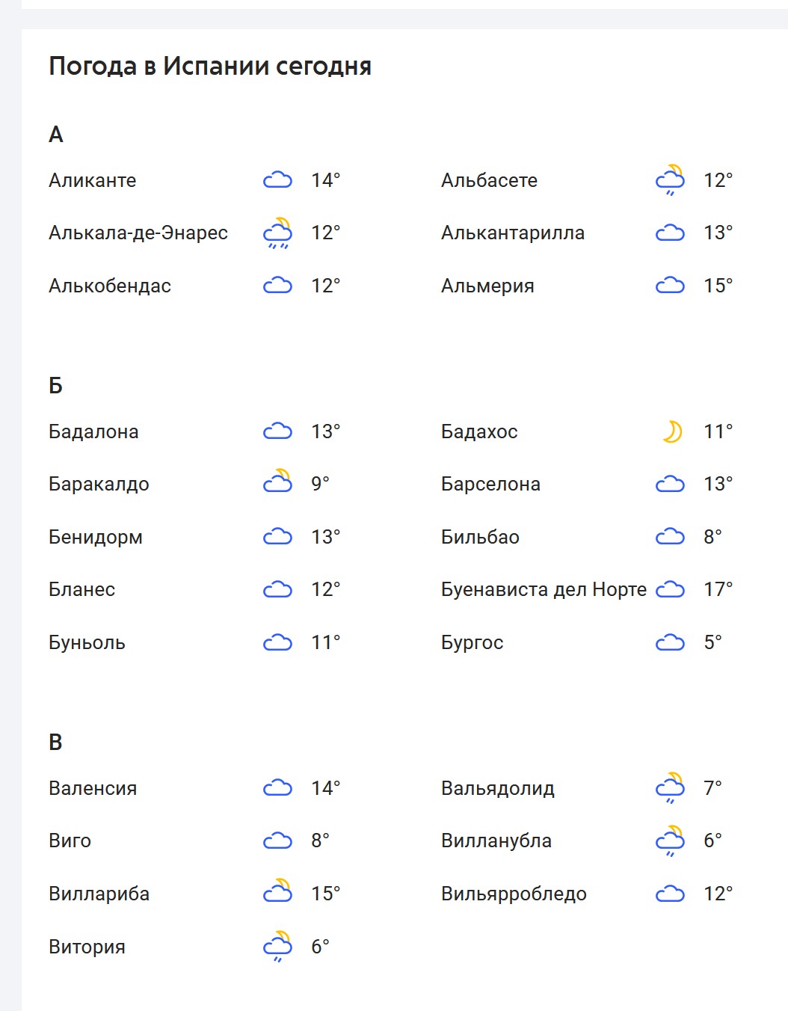This screenshot has width=788, height=1011.
Task: Select the Альмерия city link
Action: coord(487,286)
